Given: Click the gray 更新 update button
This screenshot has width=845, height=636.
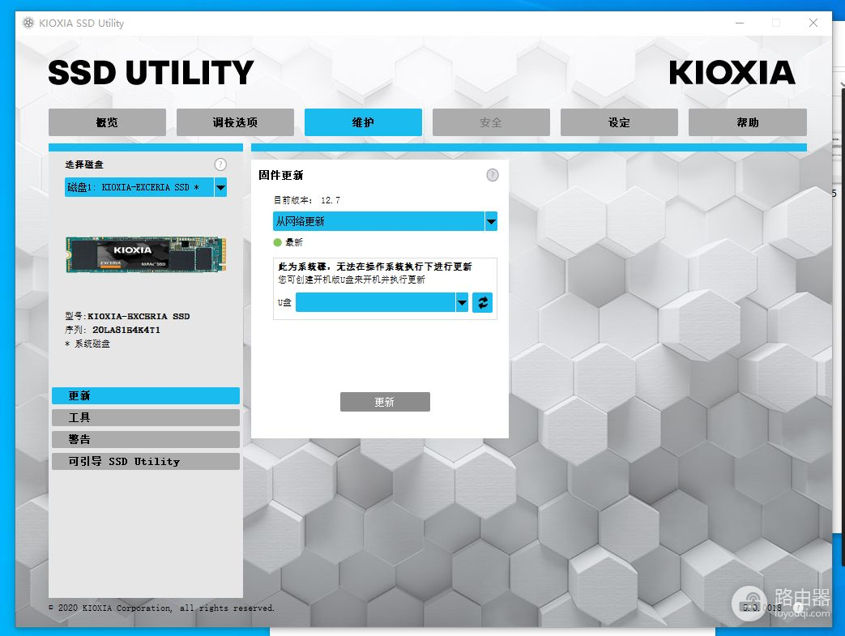Looking at the screenshot, I should (x=385, y=402).
